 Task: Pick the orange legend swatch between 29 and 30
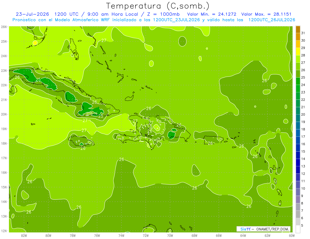coord(298,44)
